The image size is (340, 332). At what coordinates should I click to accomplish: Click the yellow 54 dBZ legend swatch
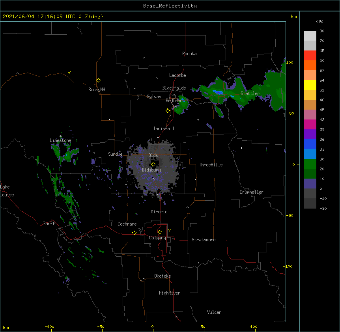click(310, 85)
